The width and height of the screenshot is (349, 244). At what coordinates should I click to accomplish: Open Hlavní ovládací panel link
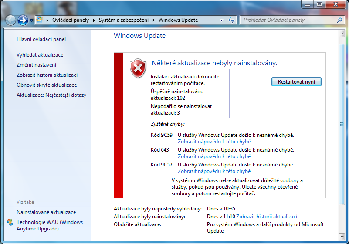point(41,39)
